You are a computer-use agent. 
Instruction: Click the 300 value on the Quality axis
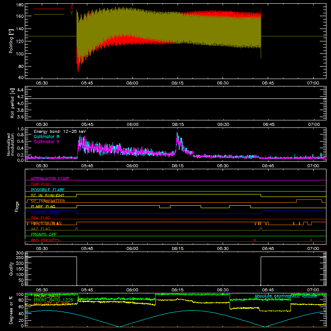click(20, 253)
